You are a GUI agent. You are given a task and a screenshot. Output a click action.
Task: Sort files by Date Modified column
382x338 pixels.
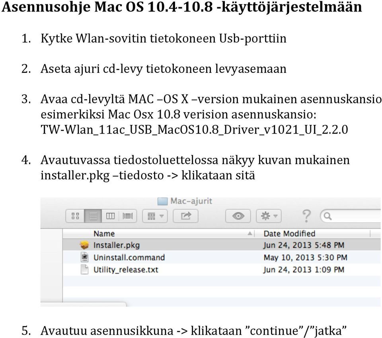312,234
